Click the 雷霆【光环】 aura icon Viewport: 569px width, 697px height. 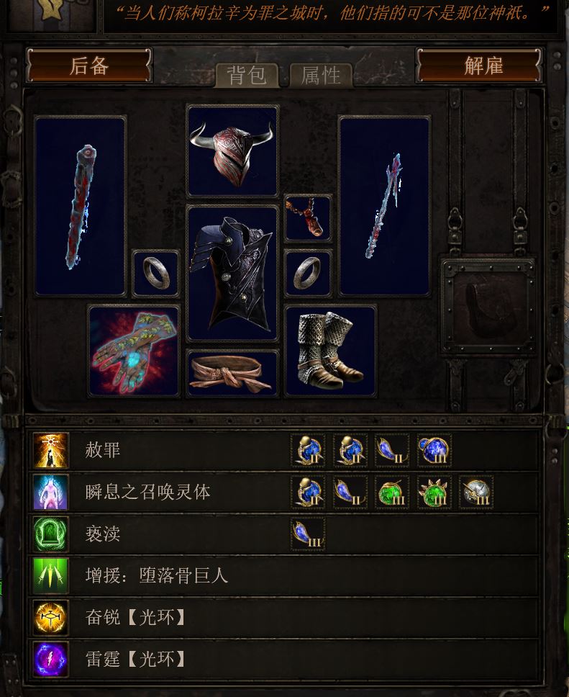tap(51, 660)
